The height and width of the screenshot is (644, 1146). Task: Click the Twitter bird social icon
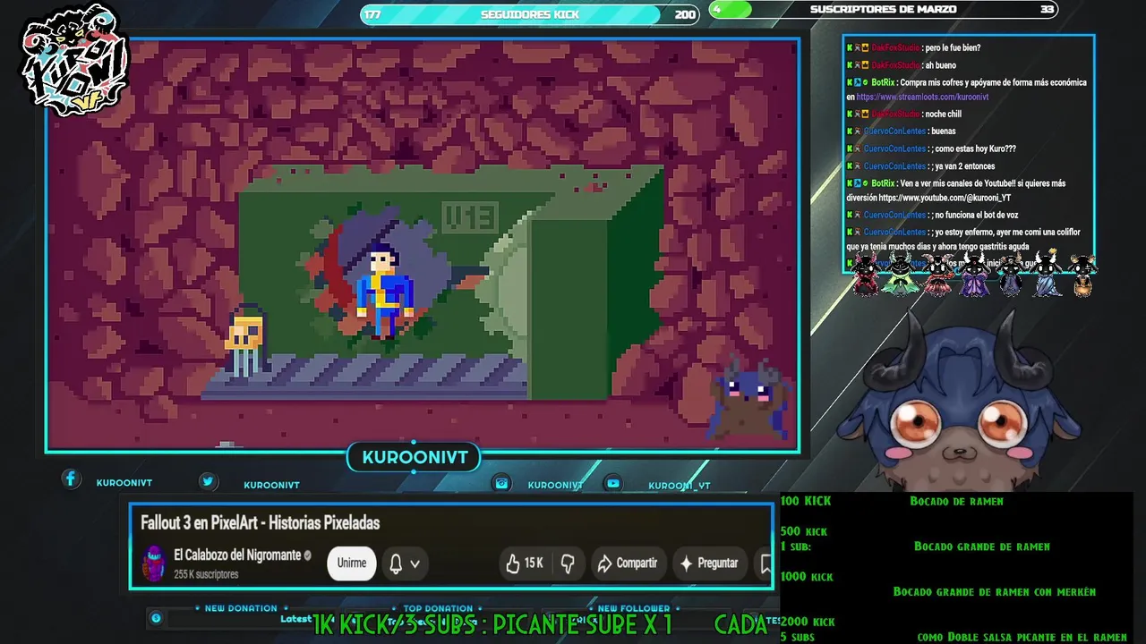point(208,481)
